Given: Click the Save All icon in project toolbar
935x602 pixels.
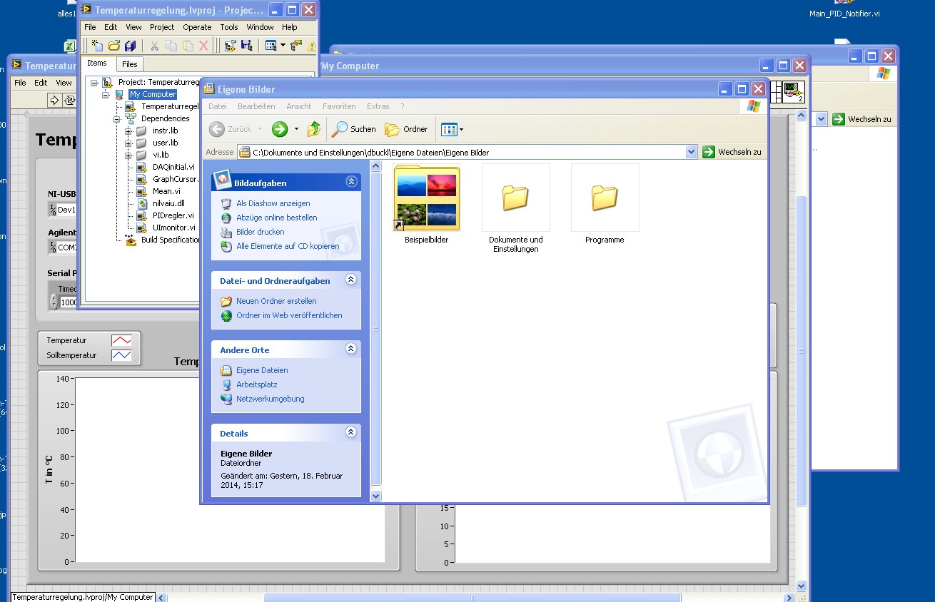Looking at the screenshot, I should point(130,46).
